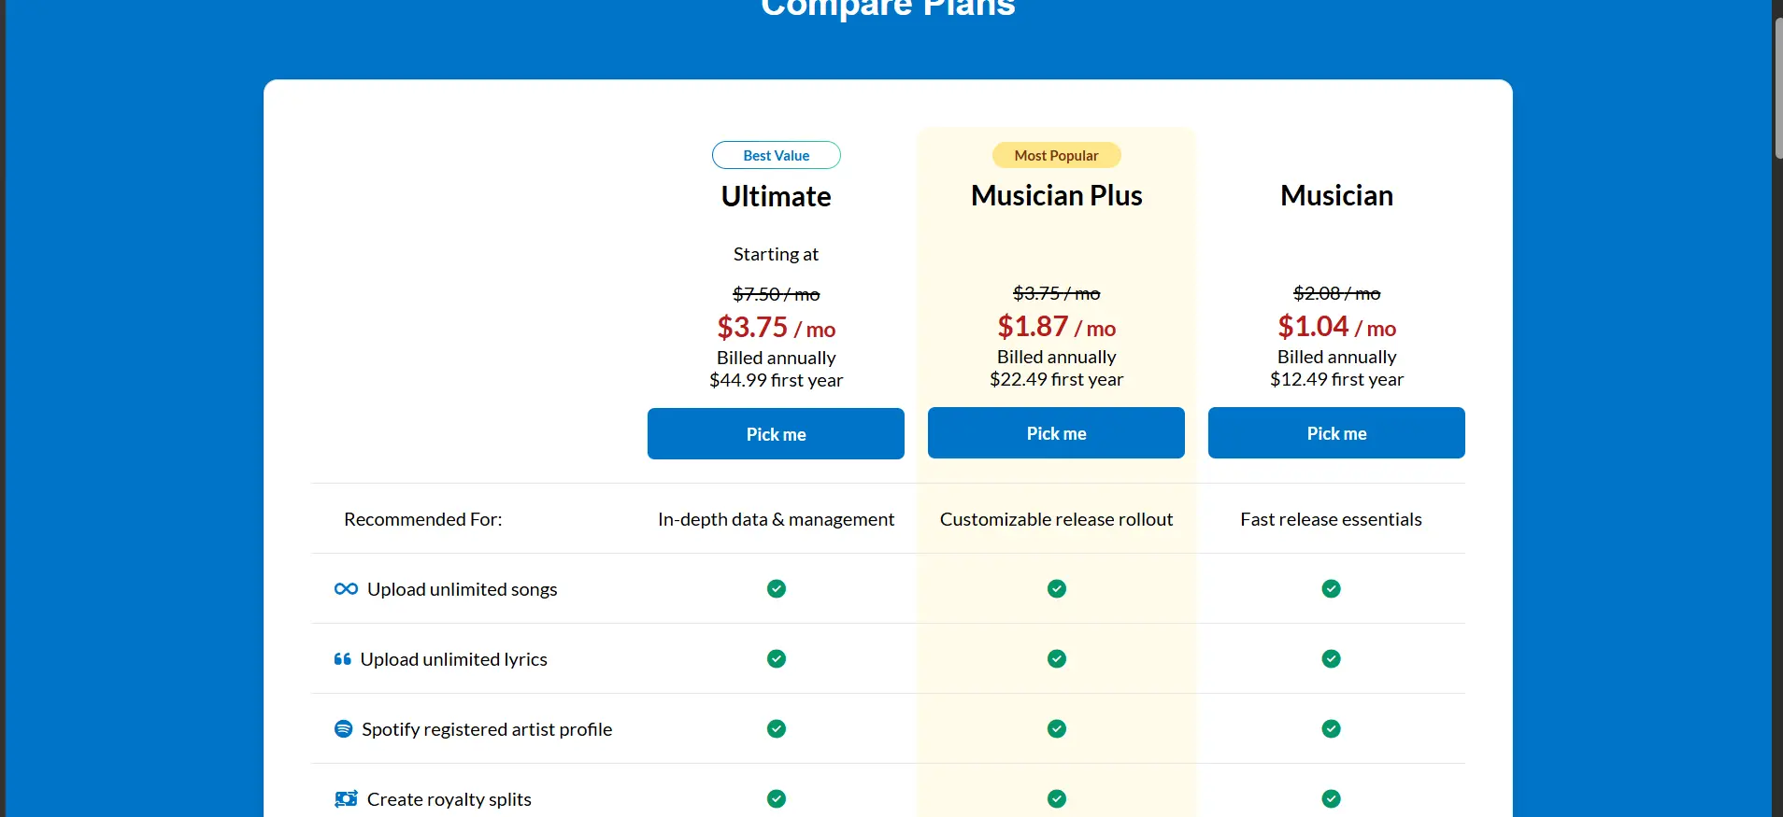This screenshot has height=817, width=1783.
Task: Click the infinity icon beside Upload unlimited songs
Action: coord(346,588)
